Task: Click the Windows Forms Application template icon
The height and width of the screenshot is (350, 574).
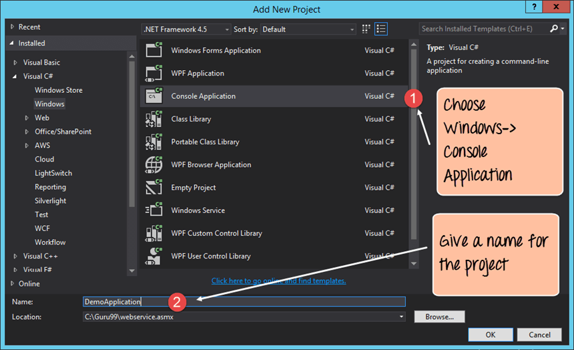Action: click(154, 50)
